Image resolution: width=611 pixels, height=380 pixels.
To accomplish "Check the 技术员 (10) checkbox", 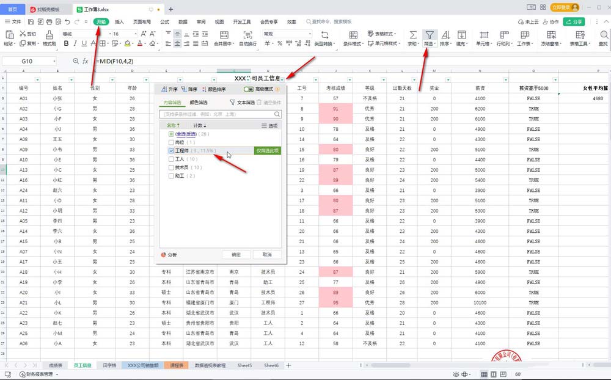I will [x=171, y=167].
